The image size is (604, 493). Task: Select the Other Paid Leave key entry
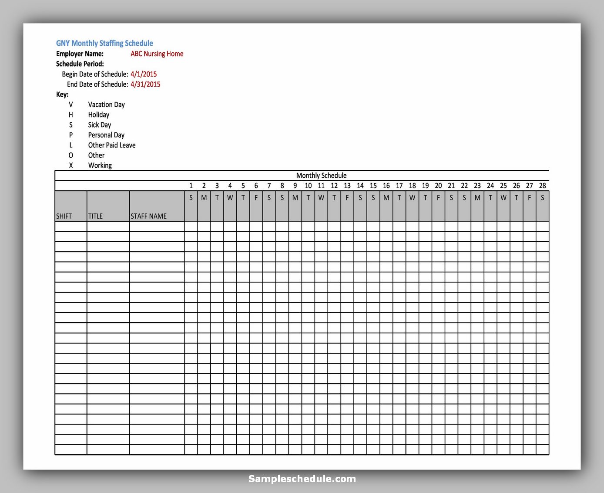pyautogui.click(x=112, y=145)
